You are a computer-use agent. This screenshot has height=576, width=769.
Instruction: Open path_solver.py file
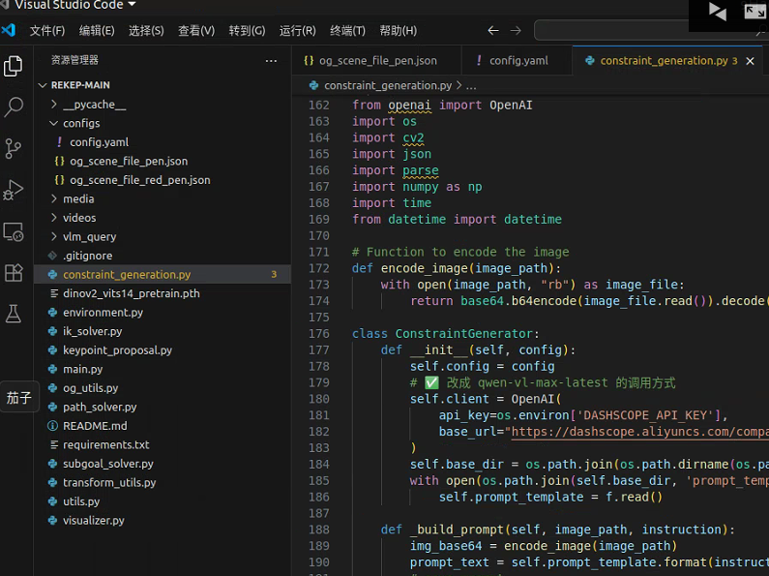coord(163,407)
